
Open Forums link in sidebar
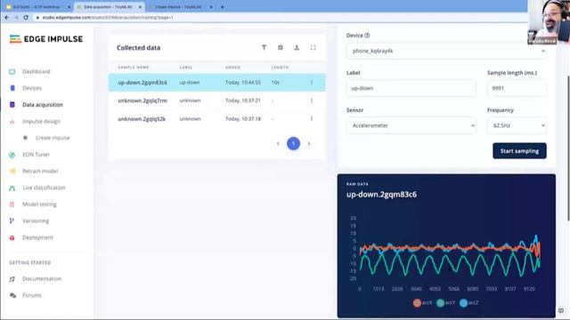(32, 296)
